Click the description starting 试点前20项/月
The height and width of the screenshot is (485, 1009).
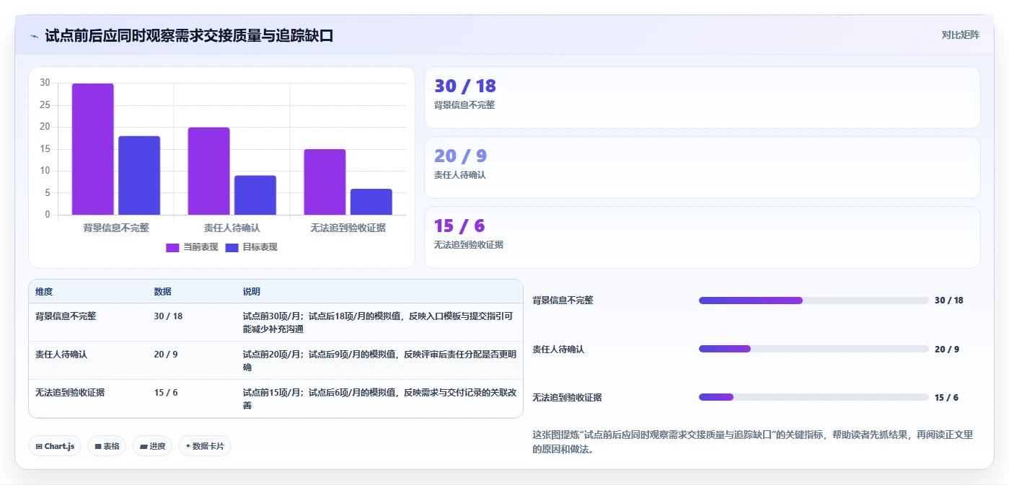[x=379, y=360]
